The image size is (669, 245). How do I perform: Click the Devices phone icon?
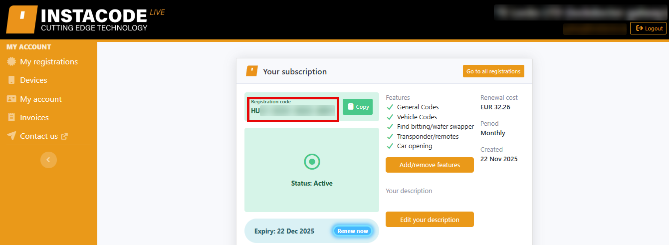click(x=11, y=80)
